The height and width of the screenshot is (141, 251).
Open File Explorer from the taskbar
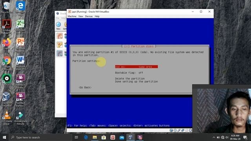click(x=95, y=137)
